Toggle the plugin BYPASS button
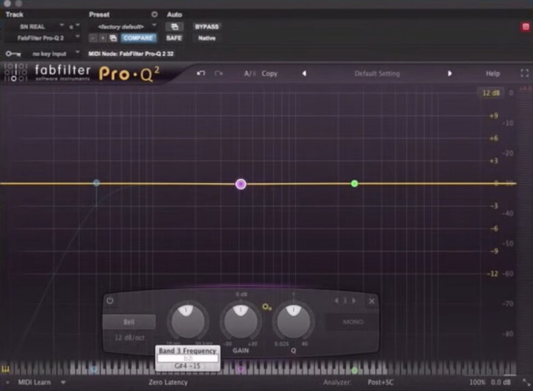Screen dimensions: 533x391 206,27
